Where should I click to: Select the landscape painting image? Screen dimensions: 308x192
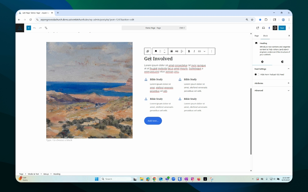click(89, 90)
